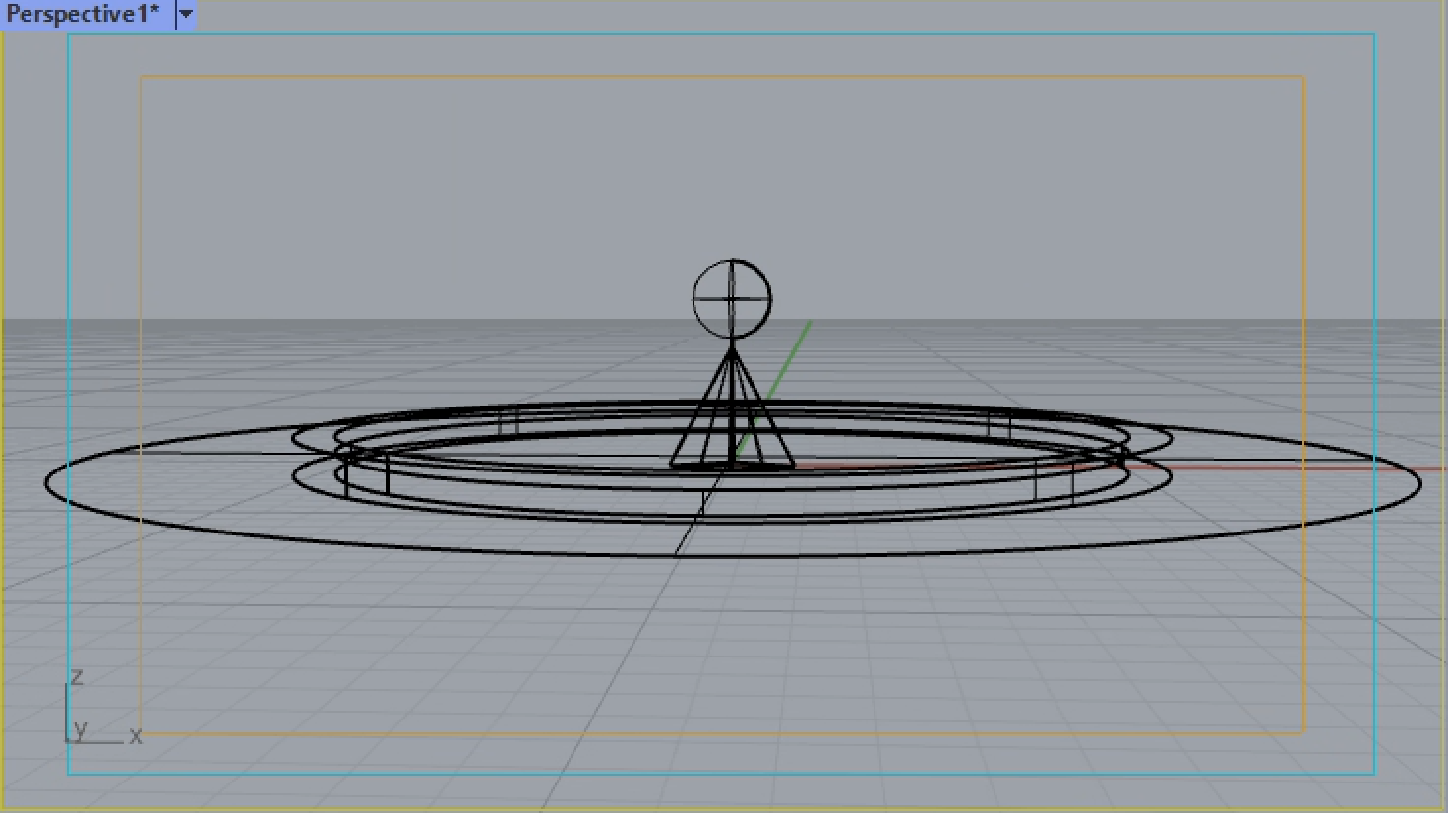Click the Z label on the axes icon

77,677
